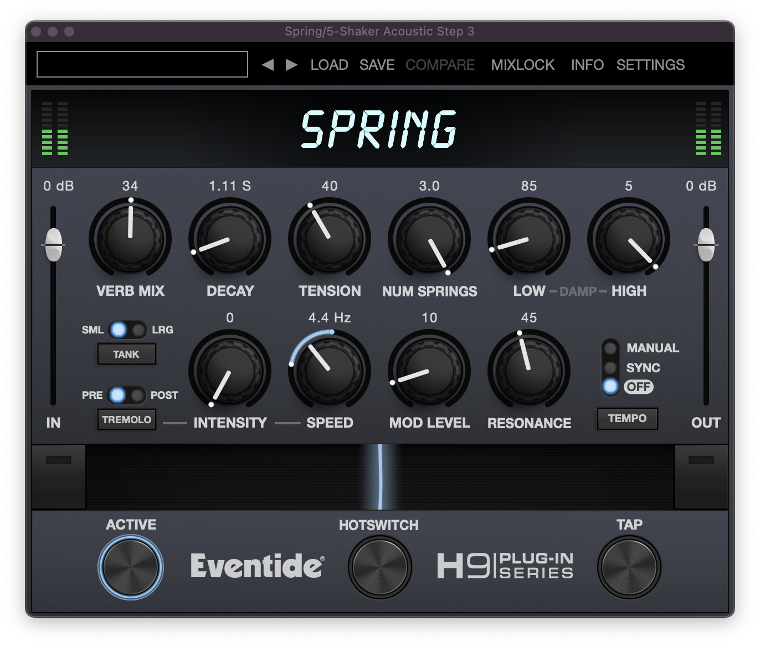Screen dimensions: 760x647
Task: Click the input level meter
Action: coord(55,129)
